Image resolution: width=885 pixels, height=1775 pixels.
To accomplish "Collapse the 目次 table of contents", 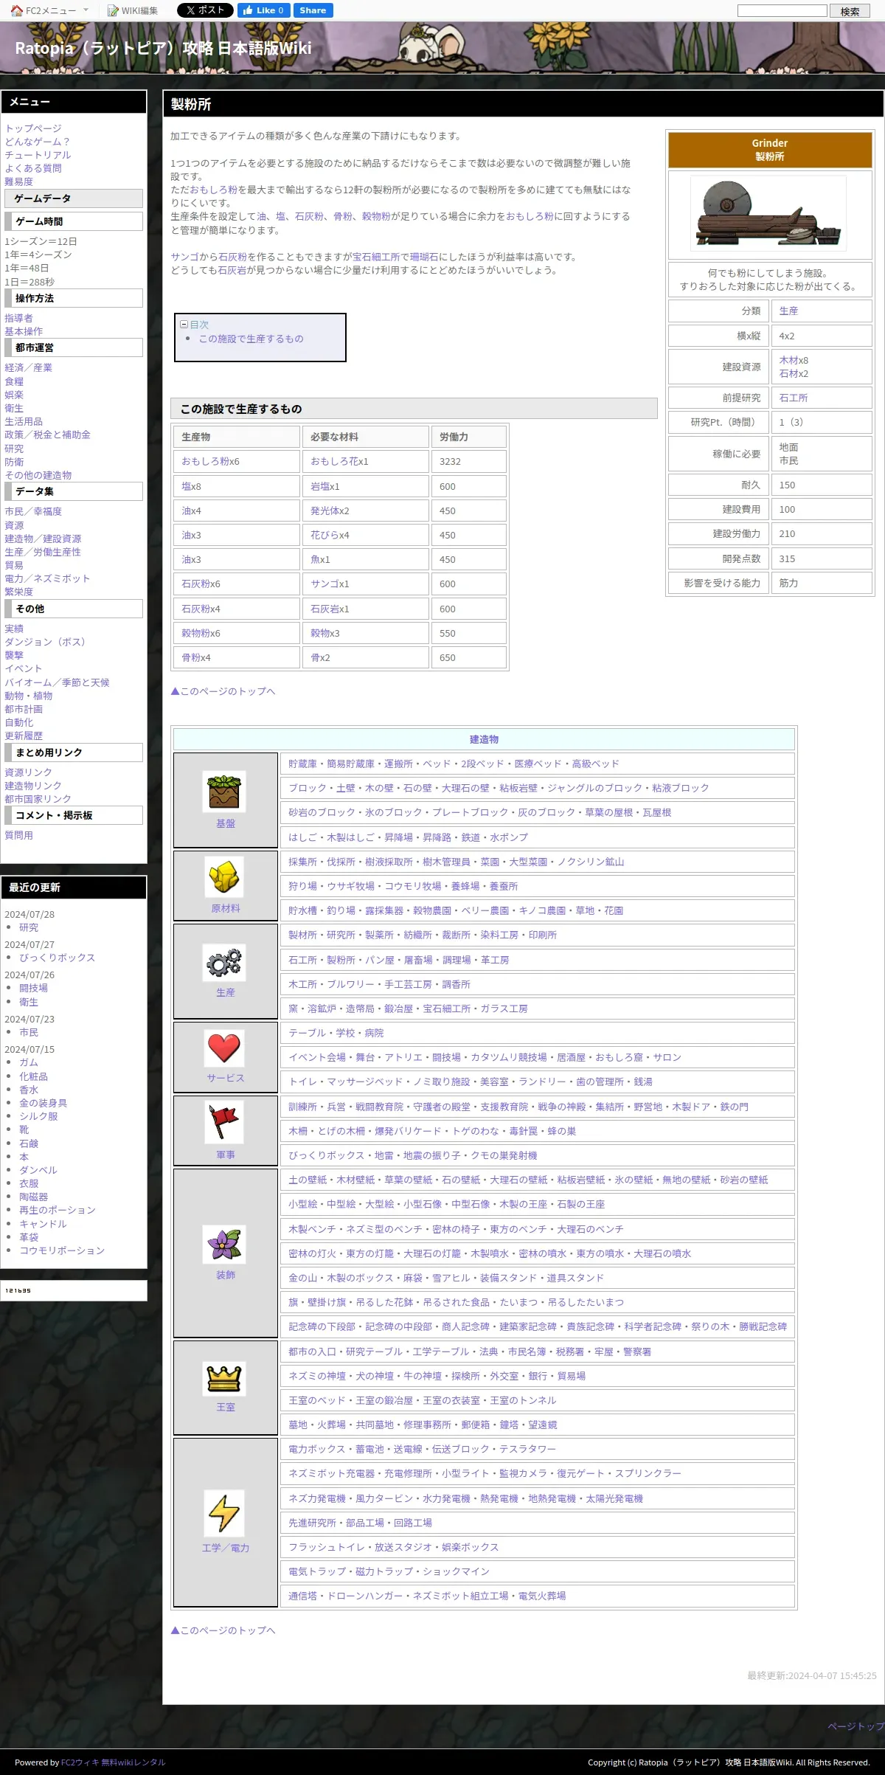I will click(x=184, y=325).
